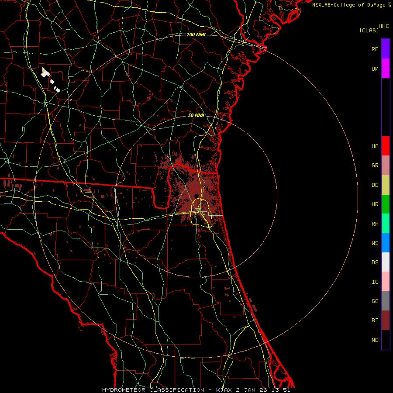
Task: Click the [CLAS] legend header
Action: (369, 30)
